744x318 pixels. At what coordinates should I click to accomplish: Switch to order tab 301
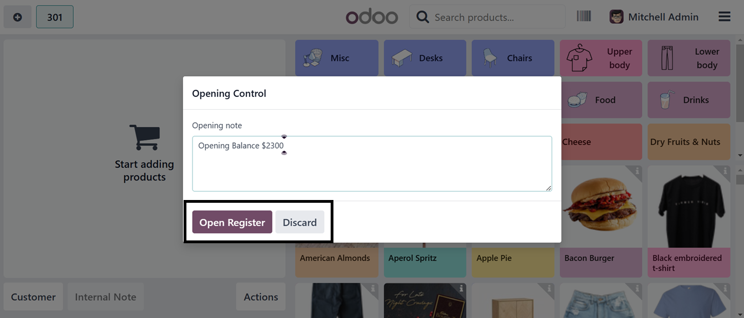click(54, 17)
